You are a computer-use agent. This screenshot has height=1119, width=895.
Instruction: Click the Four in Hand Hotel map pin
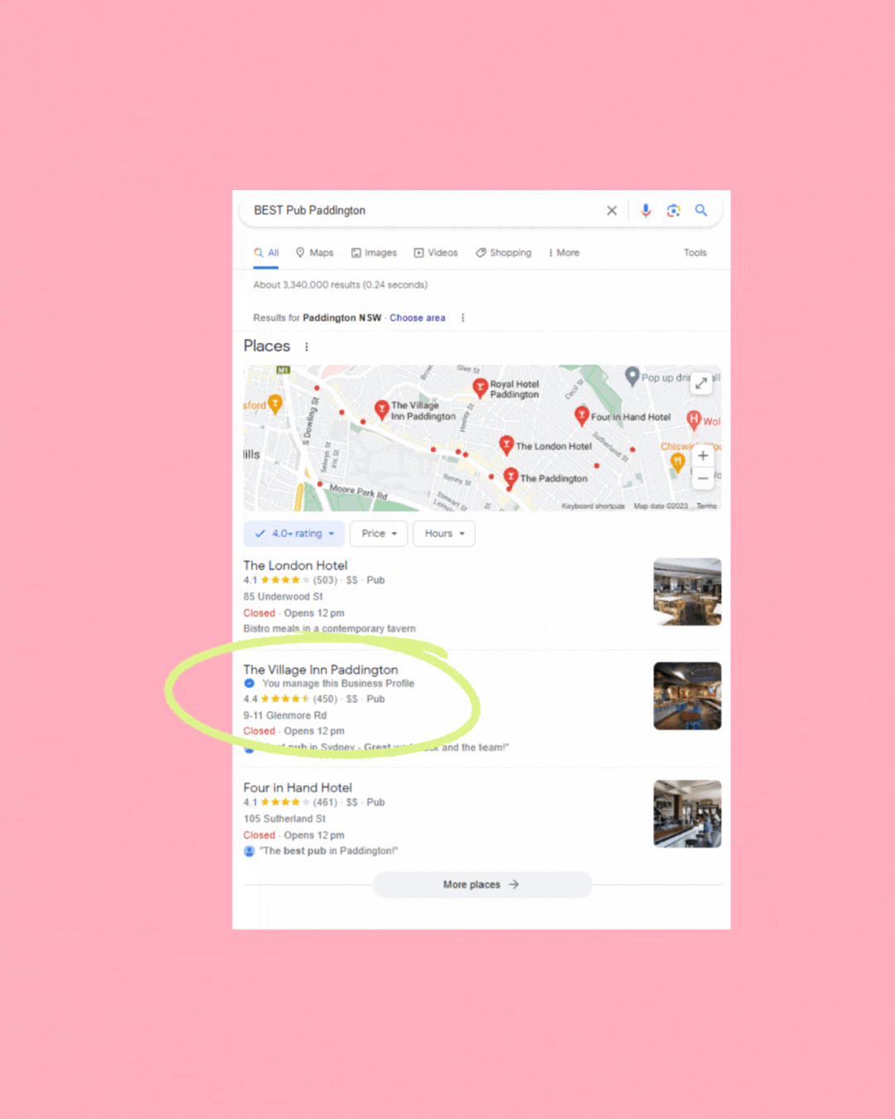coord(582,415)
